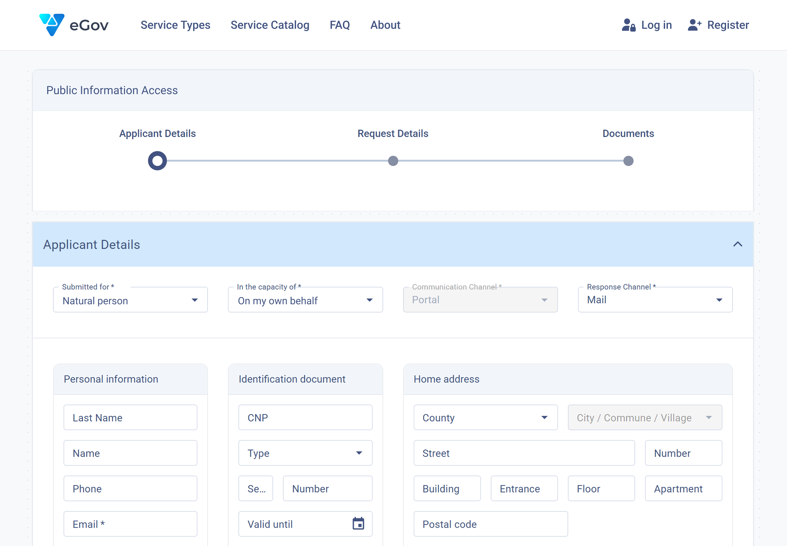Open the In the capacity of dropdown

click(305, 300)
